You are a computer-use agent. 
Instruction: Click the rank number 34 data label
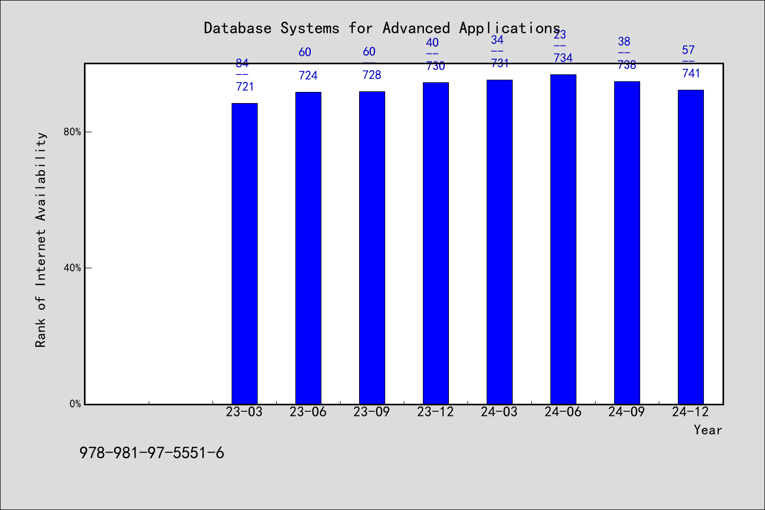coord(497,40)
